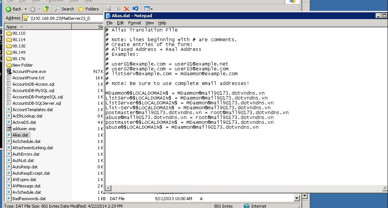Sort files by Name column header

click(38, 27)
